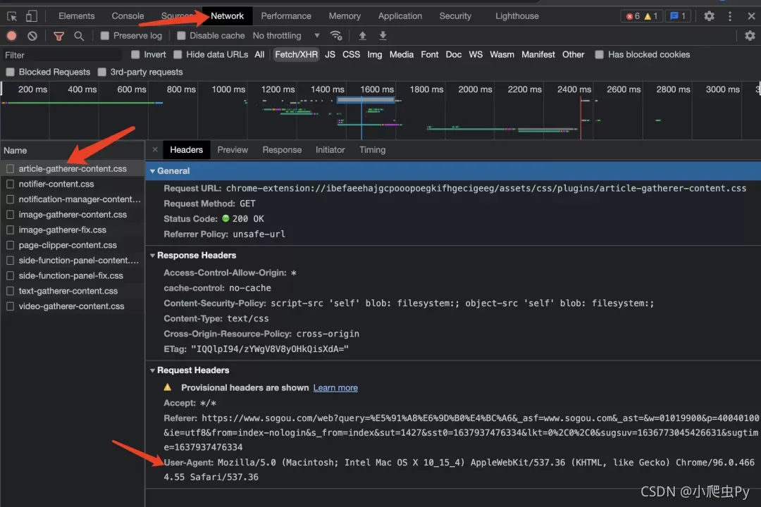Check the 3rd-party requests checkbox
Screen dimensions: 761x507
tap(102, 72)
